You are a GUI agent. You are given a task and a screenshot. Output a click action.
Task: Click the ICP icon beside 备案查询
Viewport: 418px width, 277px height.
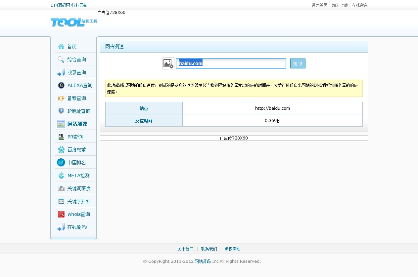61,98
